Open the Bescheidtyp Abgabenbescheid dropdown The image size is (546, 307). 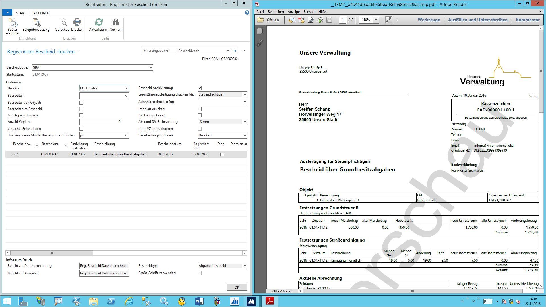[x=245, y=266]
